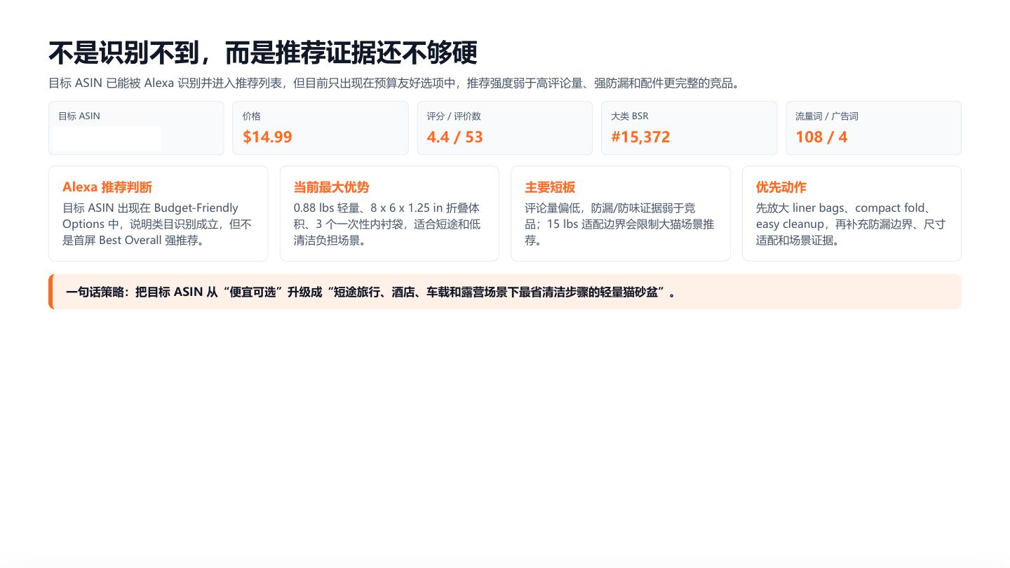Click the 当前最大优势 card title

(x=331, y=187)
